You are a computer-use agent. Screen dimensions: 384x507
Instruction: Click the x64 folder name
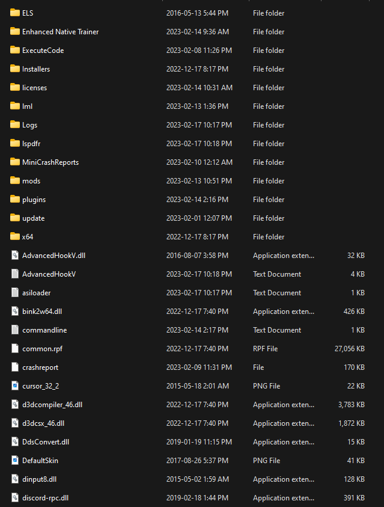tap(28, 237)
